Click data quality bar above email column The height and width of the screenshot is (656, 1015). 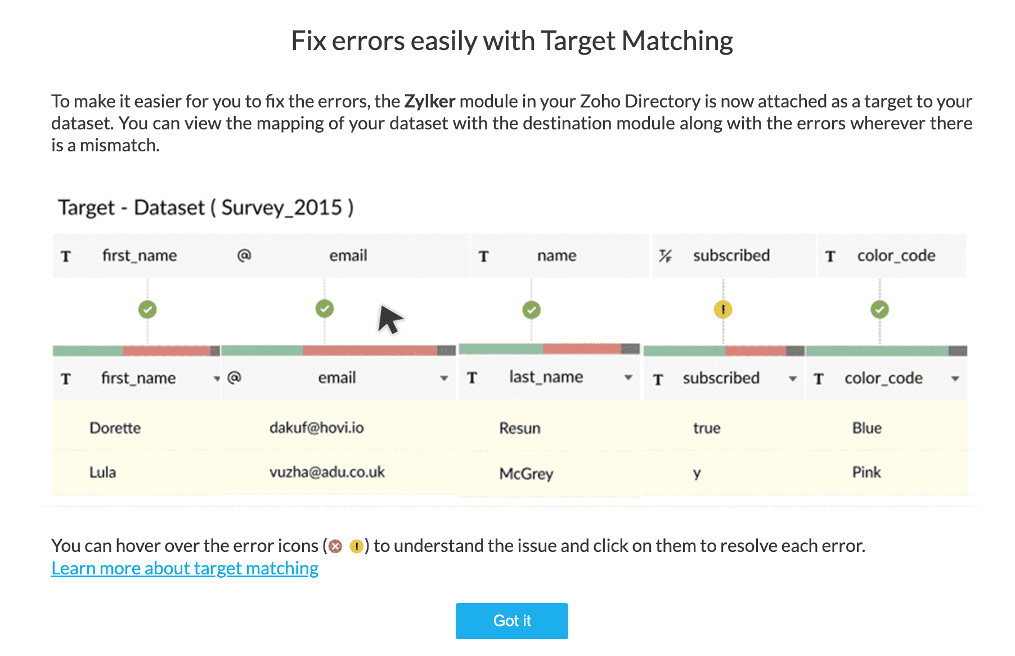pyautogui.click(x=338, y=351)
